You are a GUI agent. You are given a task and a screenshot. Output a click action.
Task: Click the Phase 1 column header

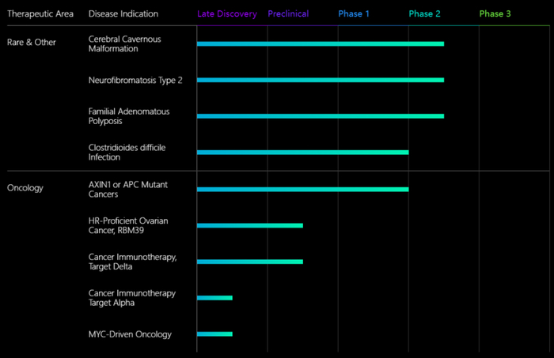(x=353, y=13)
